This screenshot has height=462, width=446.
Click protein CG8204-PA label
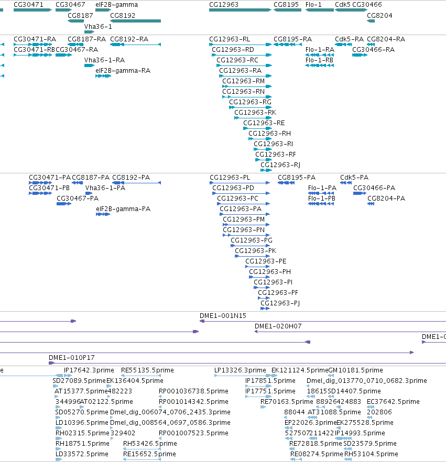point(386,199)
